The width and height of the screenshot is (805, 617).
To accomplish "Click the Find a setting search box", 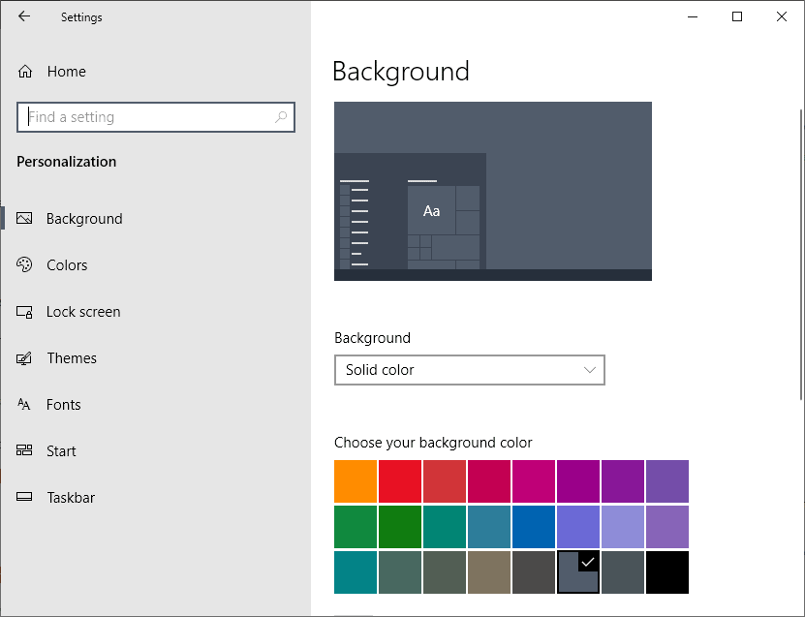I will click(155, 116).
